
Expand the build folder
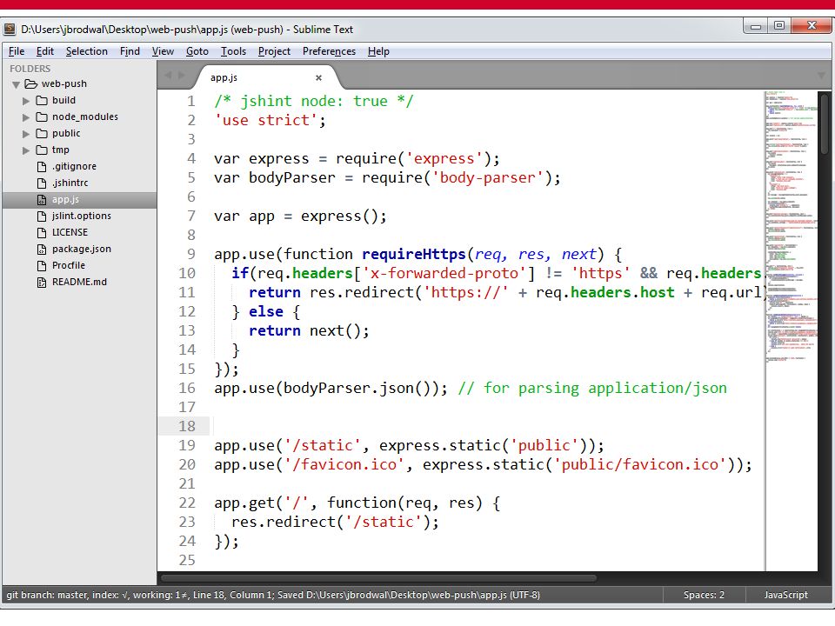click(25, 101)
